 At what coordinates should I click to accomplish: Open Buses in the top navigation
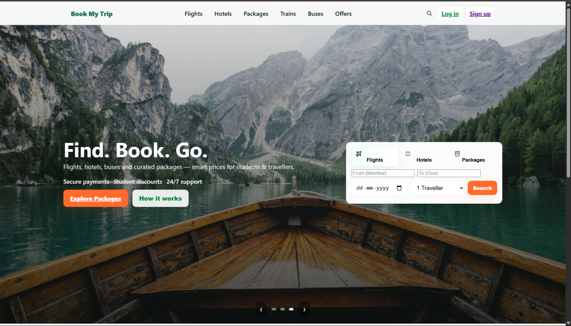(x=315, y=14)
